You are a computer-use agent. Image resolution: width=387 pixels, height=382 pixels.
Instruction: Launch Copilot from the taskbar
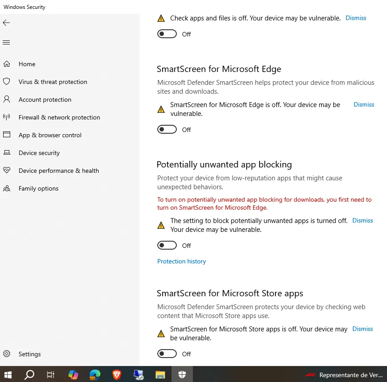click(73, 375)
